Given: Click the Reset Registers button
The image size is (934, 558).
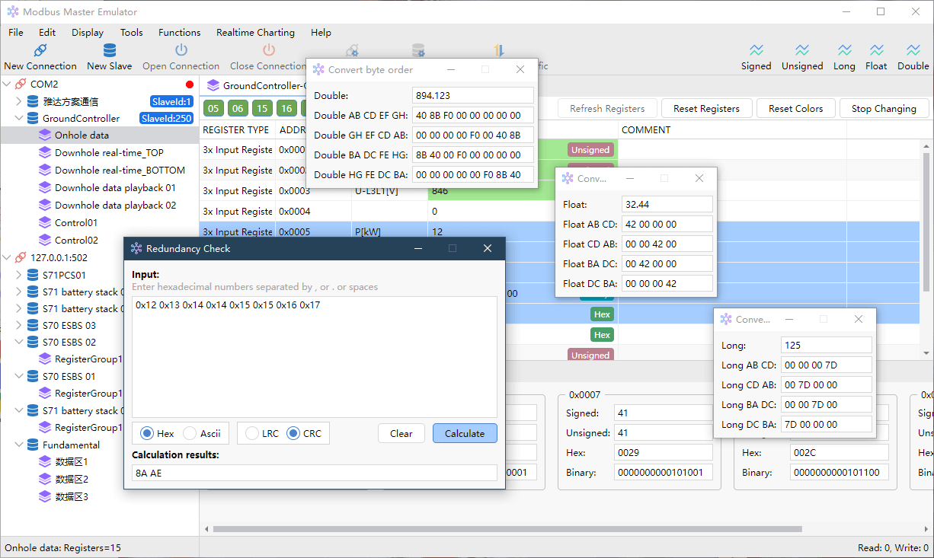Looking at the screenshot, I should click(x=706, y=108).
